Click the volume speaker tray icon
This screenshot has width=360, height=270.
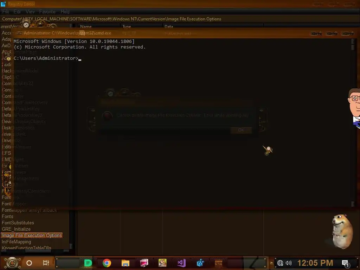(x=288, y=263)
